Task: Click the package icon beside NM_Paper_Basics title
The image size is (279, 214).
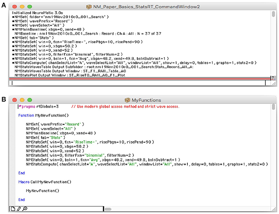Action: (89, 7)
